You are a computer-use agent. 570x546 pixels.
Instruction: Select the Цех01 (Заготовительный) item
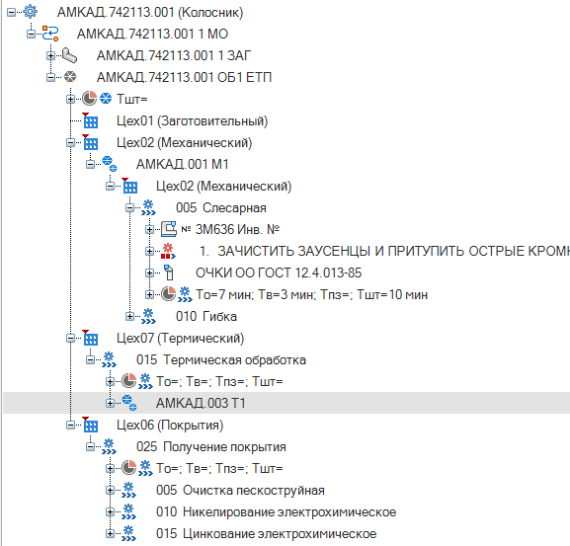click(193, 121)
